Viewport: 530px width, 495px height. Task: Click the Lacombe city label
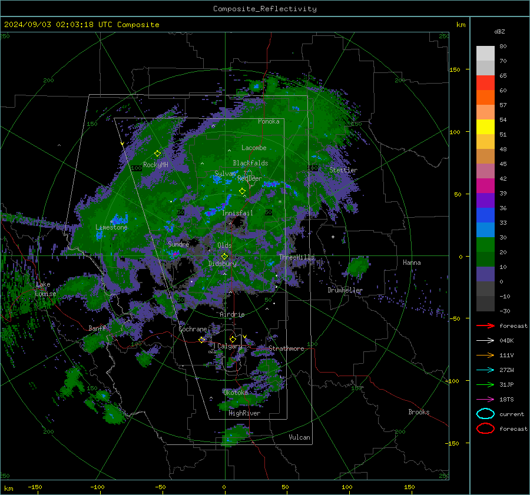(254, 148)
